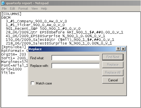This screenshot has height=108, width=141.
Task: Click the Find Next button
Action: tap(113, 57)
